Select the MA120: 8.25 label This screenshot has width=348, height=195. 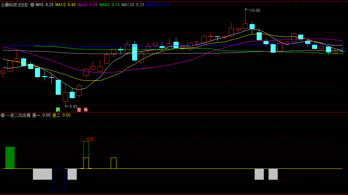click(133, 5)
